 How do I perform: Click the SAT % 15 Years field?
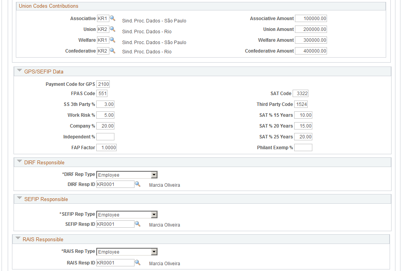[x=303, y=115]
